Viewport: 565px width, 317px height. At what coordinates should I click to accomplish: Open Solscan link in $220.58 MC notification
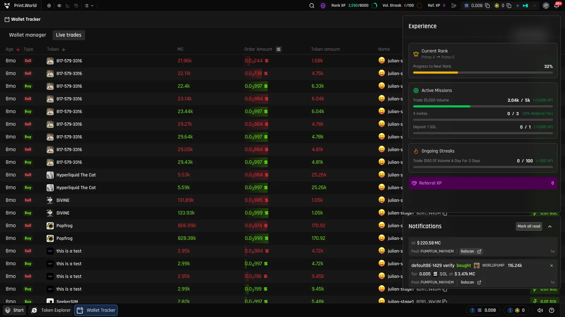pos(471,251)
